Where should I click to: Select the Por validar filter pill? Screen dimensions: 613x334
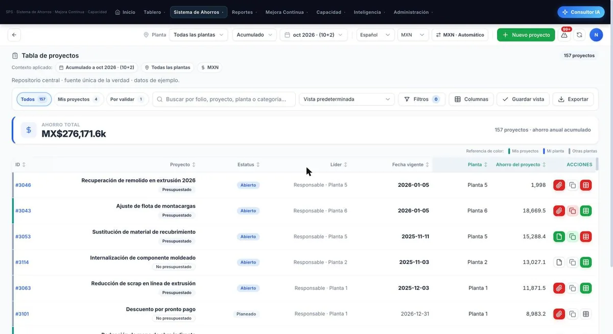coord(127,99)
